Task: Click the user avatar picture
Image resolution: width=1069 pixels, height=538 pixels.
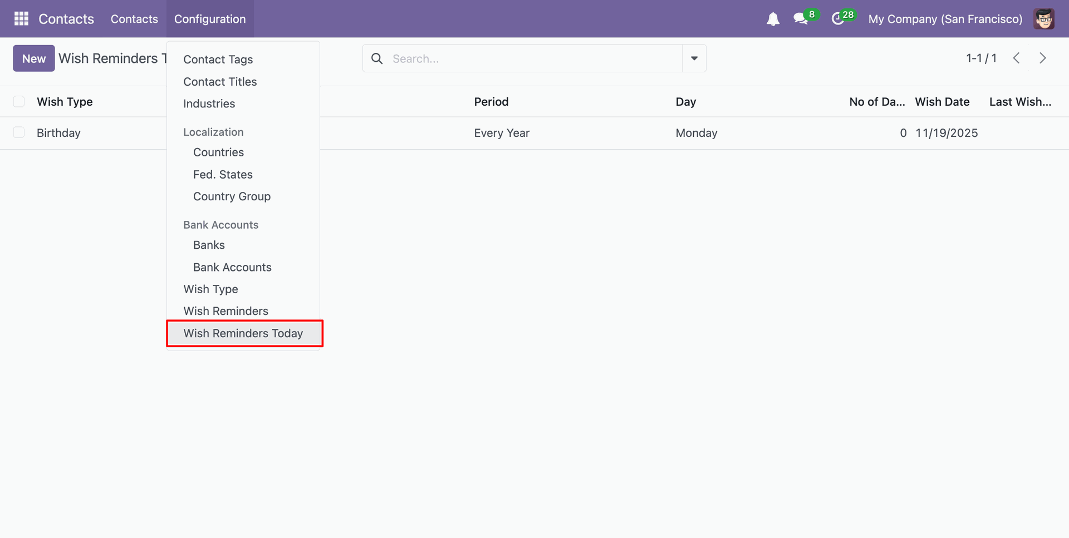Action: pyautogui.click(x=1043, y=19)
